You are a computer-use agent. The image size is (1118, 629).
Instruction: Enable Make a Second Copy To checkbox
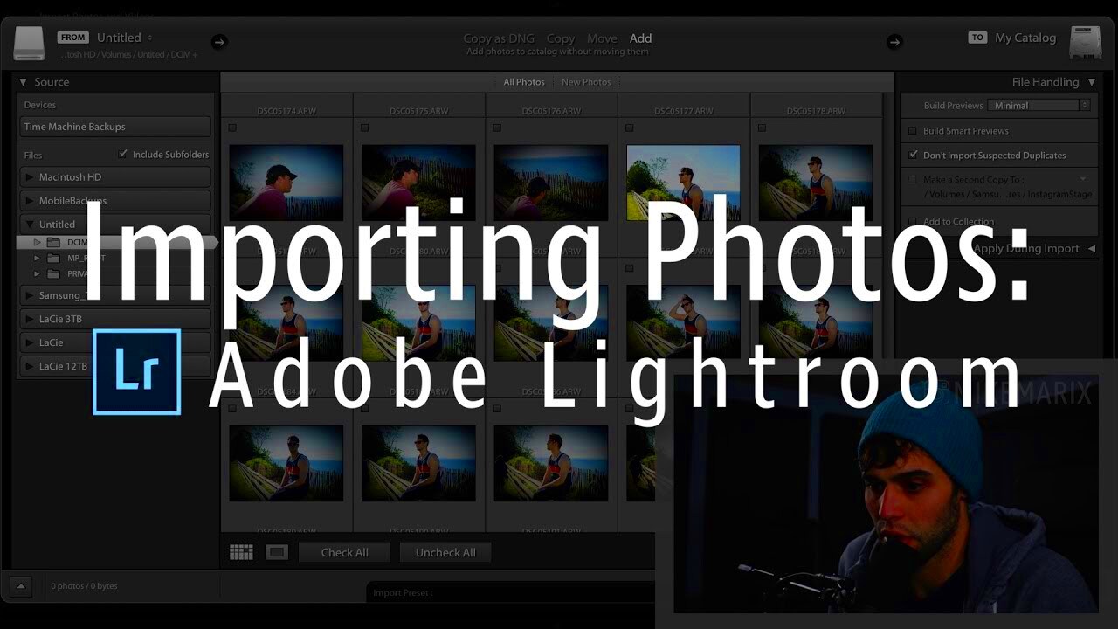pos(914,180)
